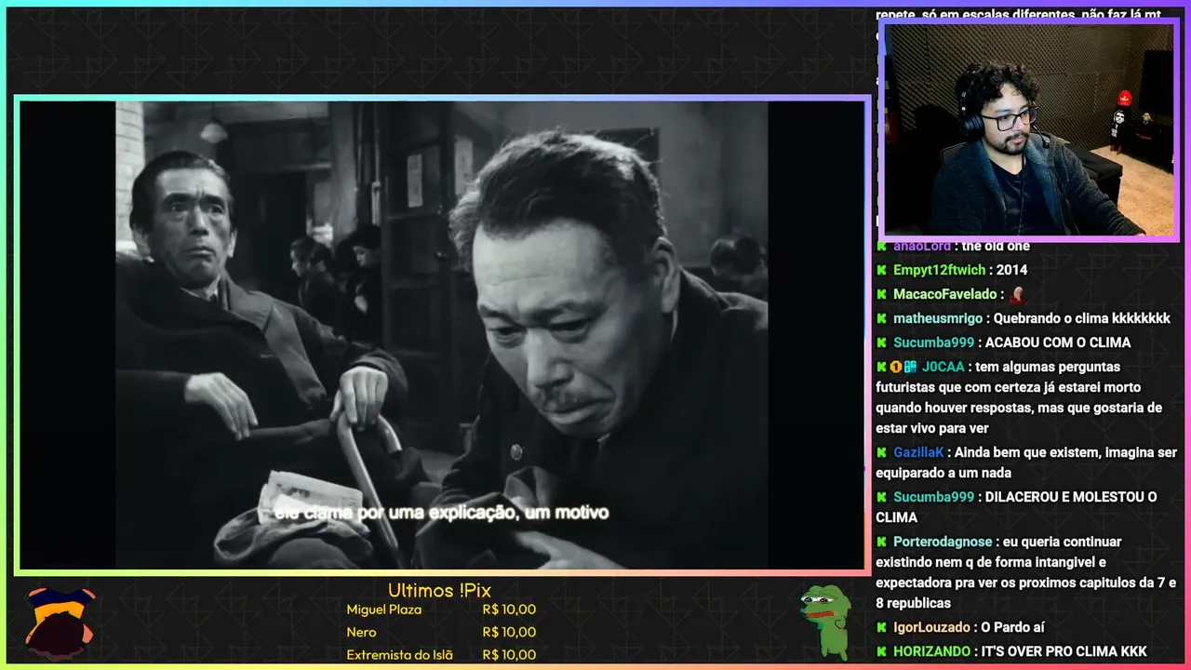The width and height of the screenshot is (1191, 670).
Task: Select the 'Ultimos !Pix' heading
Action: [x=439, y=591]
